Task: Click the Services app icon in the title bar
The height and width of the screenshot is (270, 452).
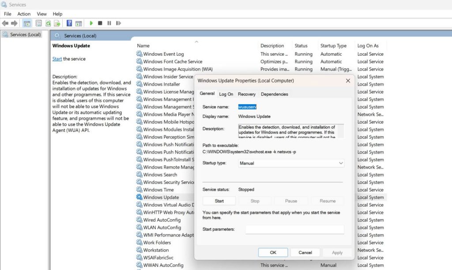Action: [4, 4]
